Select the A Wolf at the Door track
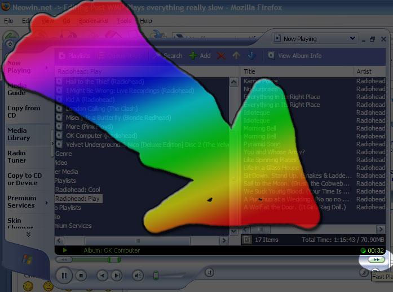The image size is (393, 292). [x=295, y=207]
